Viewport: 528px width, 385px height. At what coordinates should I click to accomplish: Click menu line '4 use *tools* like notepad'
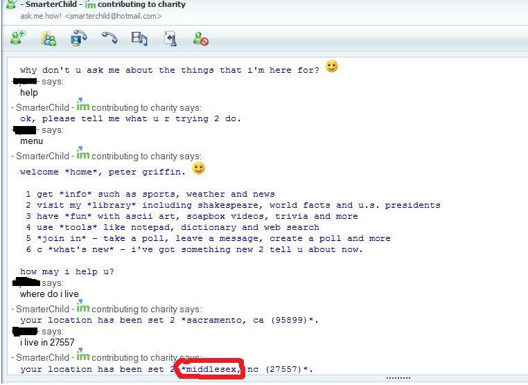[x=173, y=228]
